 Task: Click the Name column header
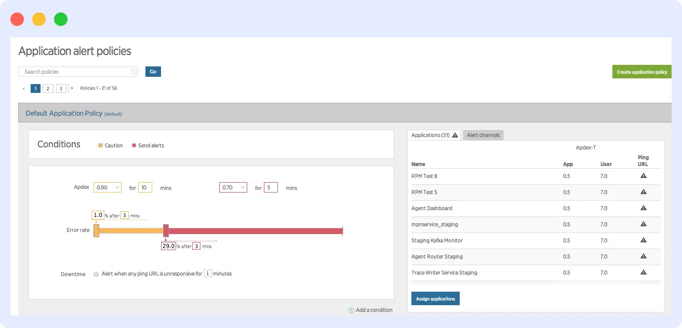click(418, 164)
